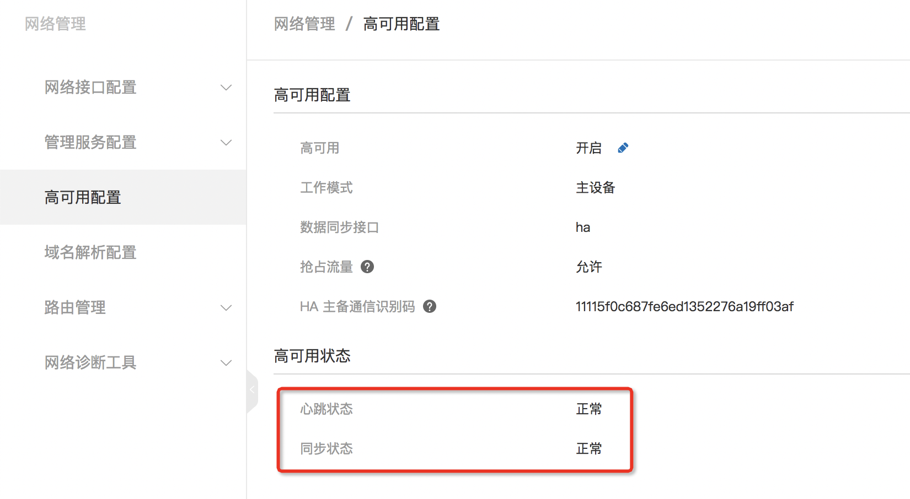Click the 网络管理 breadcrumb link
The width and height of the screenshot is (910, 499).
coord(304,24)
